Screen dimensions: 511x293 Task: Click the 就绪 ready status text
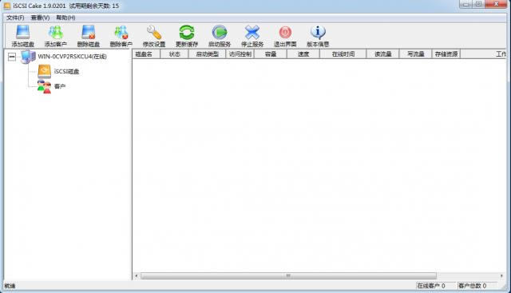tap(10, 286)
